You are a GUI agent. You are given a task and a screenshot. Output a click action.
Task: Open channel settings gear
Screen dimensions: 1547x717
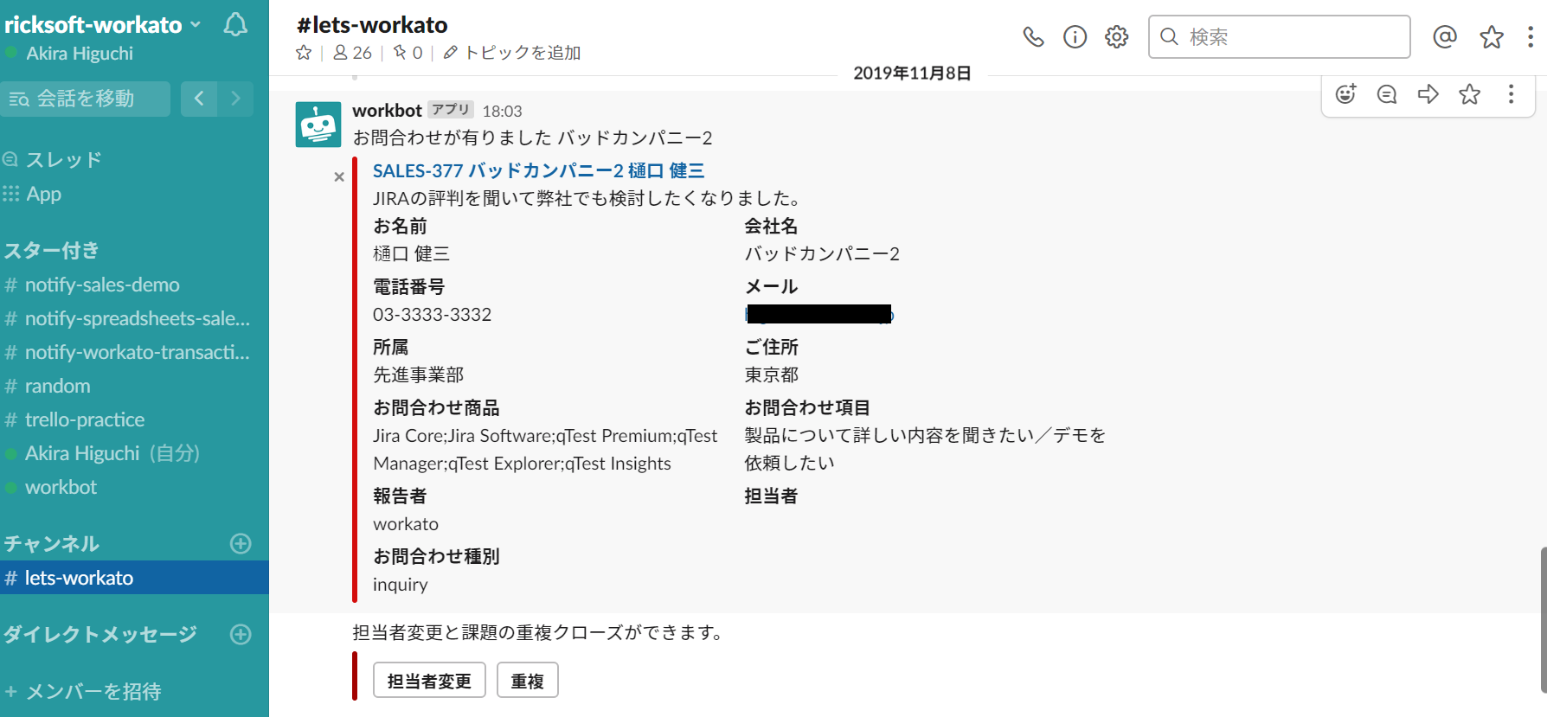[1117, 36]
